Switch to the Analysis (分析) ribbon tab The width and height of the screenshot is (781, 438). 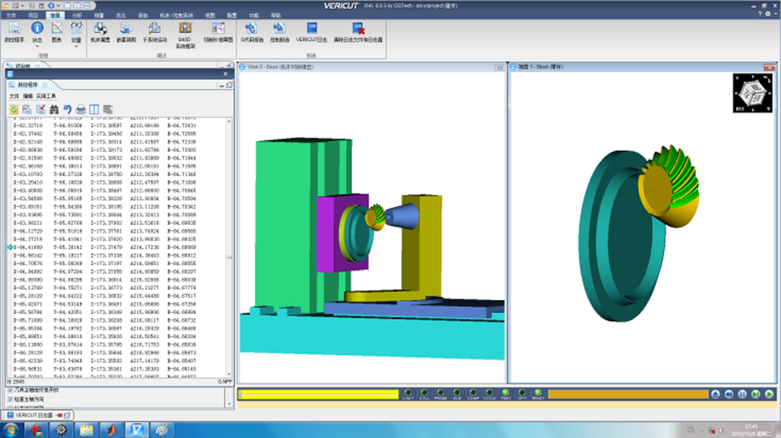pyautogui.click(x=77, y=14)
